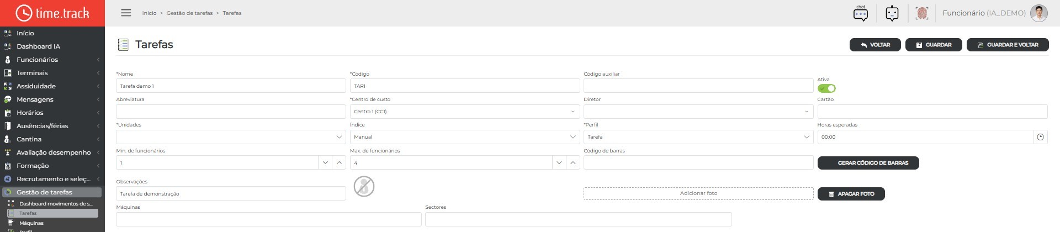
Task: Click the GUARDAR button
Action: 934,45
